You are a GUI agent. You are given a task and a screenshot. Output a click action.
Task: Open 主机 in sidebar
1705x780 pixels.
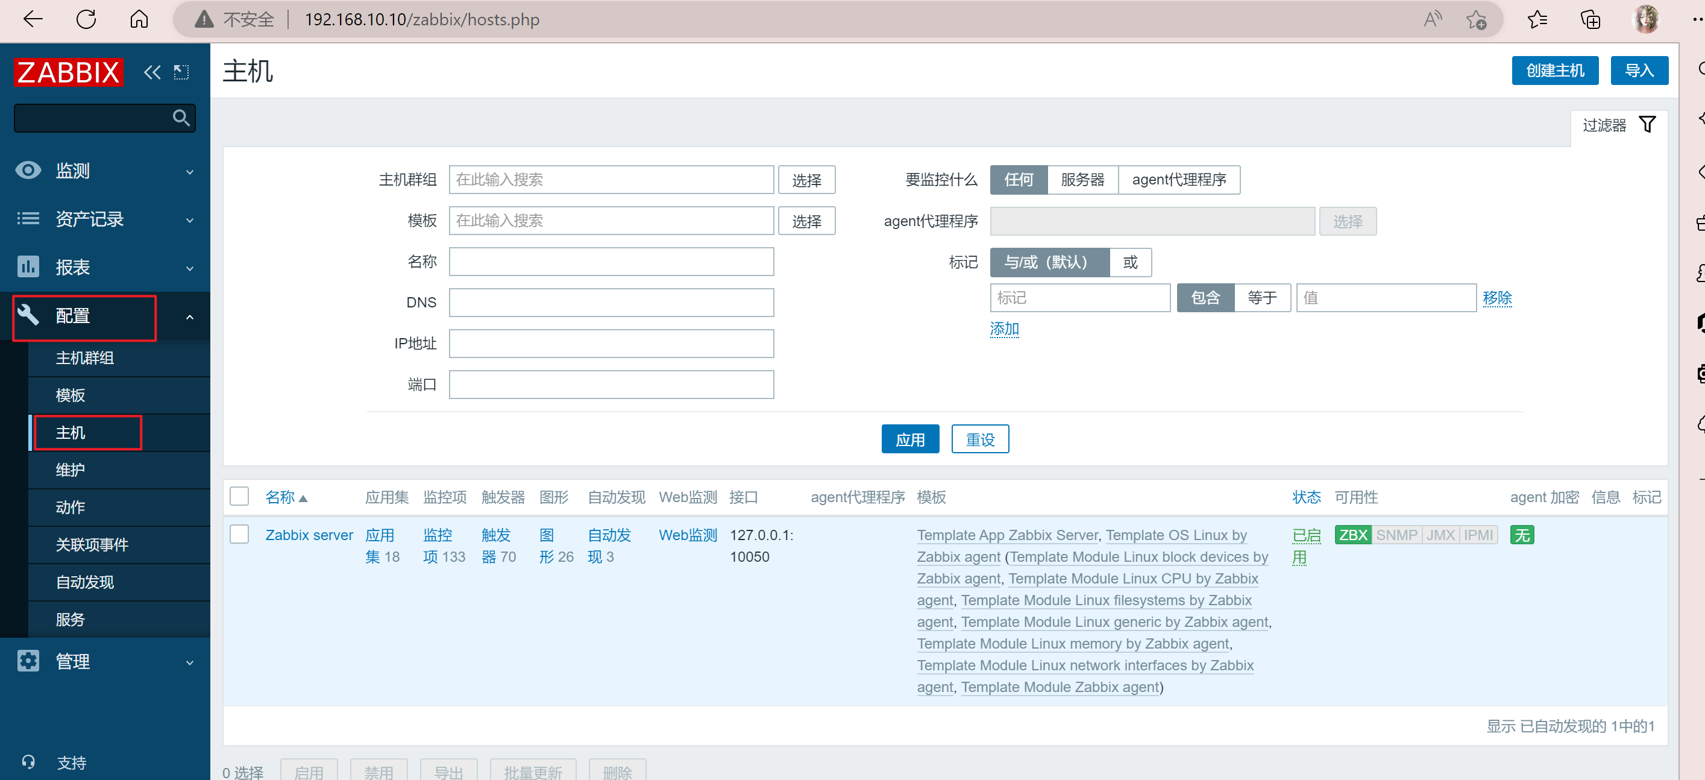[x=70, y=433]
